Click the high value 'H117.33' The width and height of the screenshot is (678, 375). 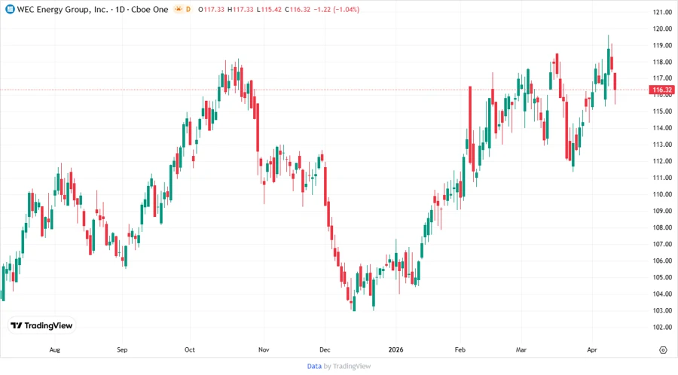click(240, 9)
